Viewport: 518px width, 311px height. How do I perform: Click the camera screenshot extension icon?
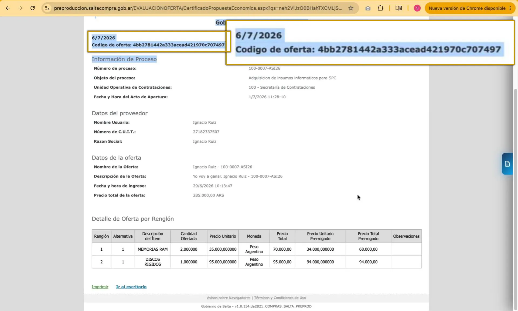(368, 8)
